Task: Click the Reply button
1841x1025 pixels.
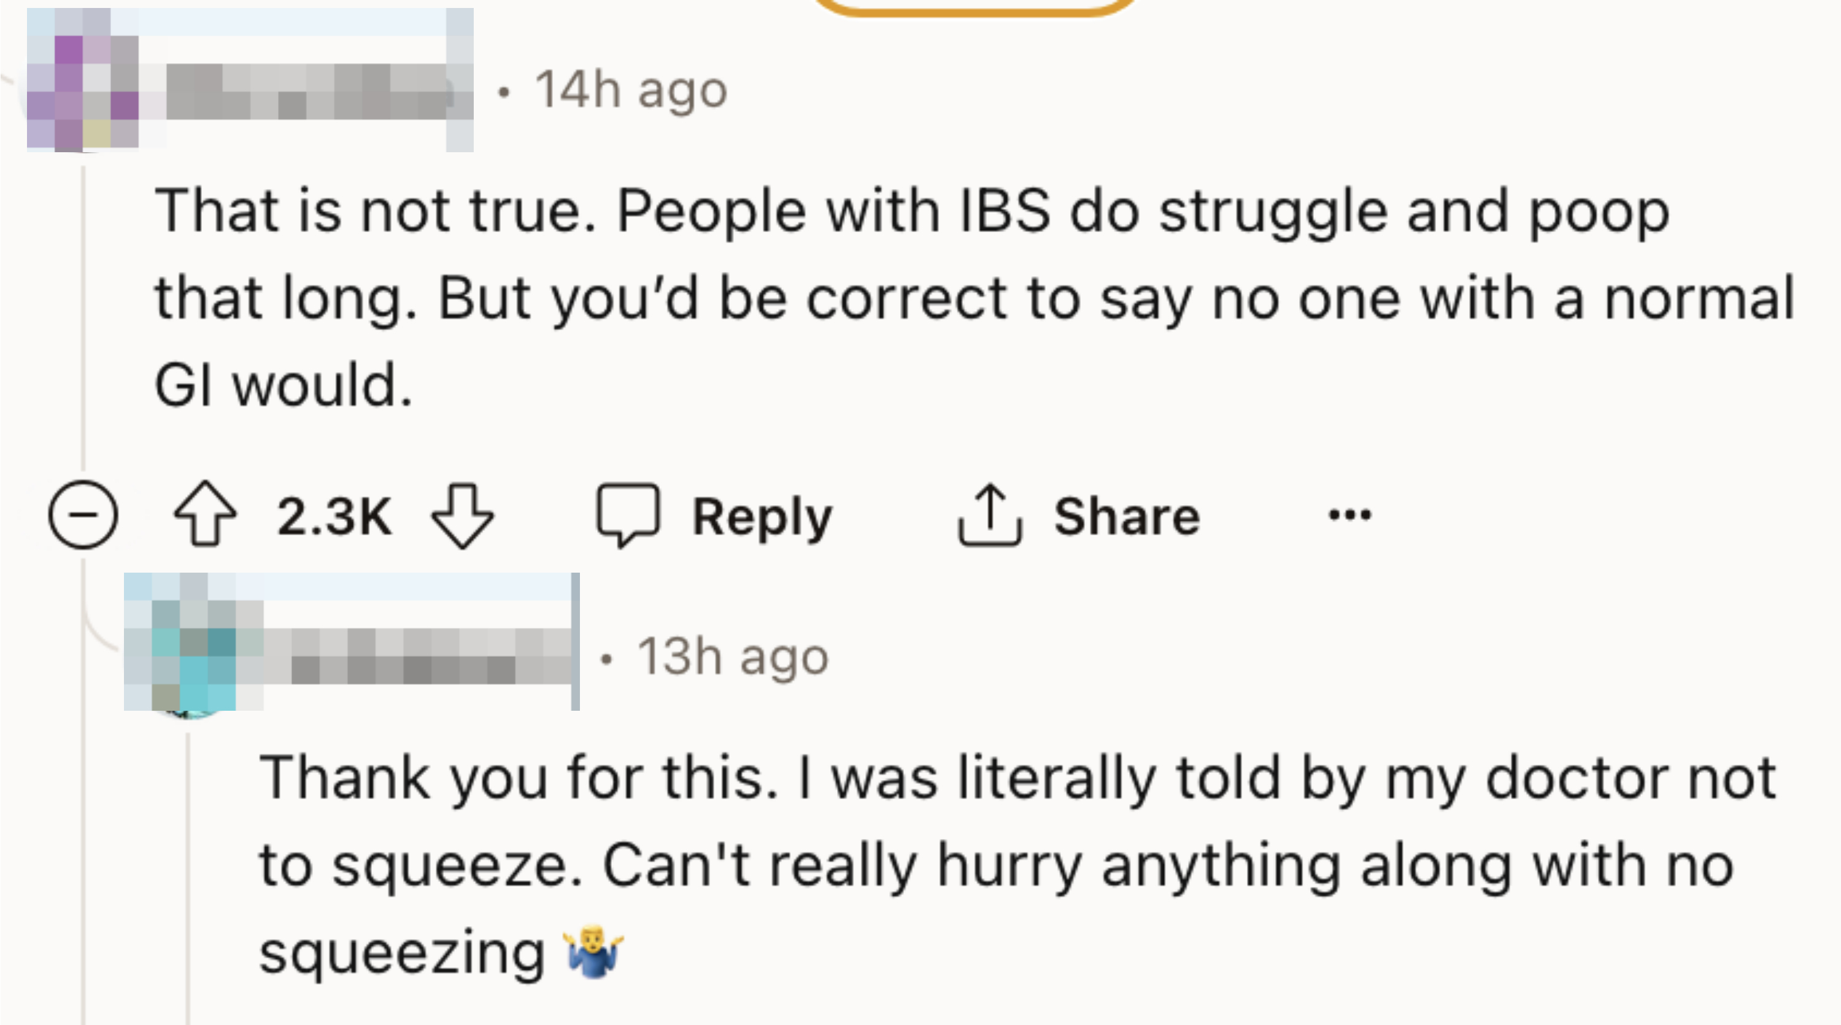Action: point(763,516)
